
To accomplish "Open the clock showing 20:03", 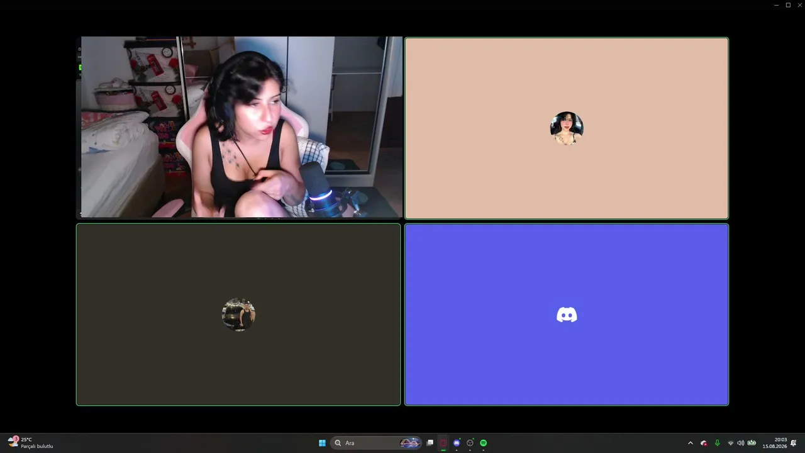I will [775, 443].
